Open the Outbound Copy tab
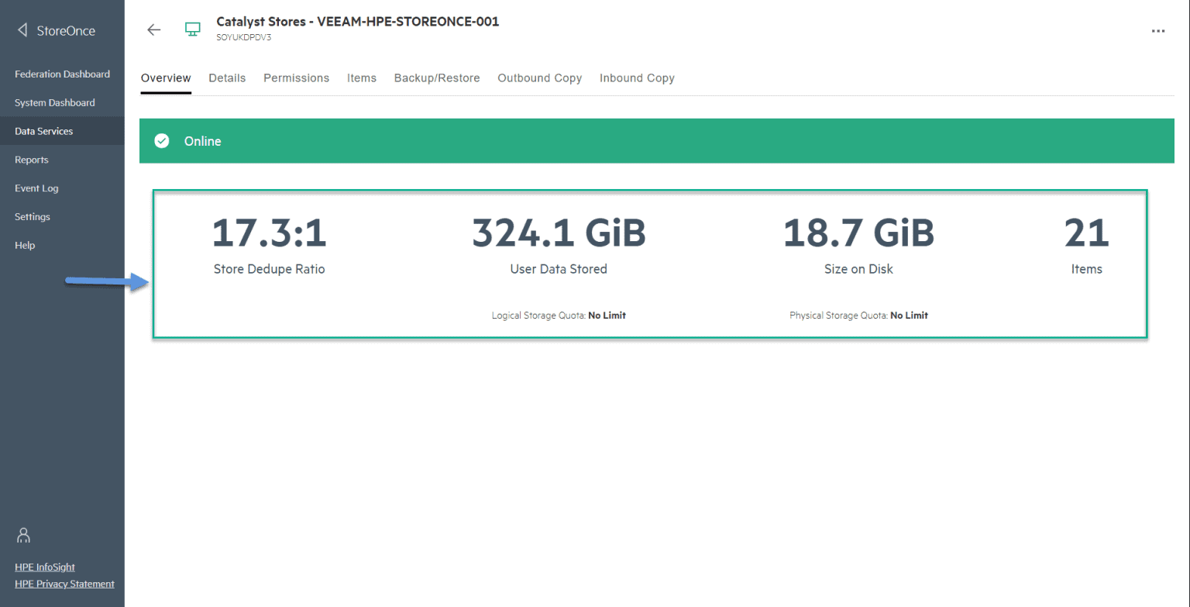 click(539, 78)
